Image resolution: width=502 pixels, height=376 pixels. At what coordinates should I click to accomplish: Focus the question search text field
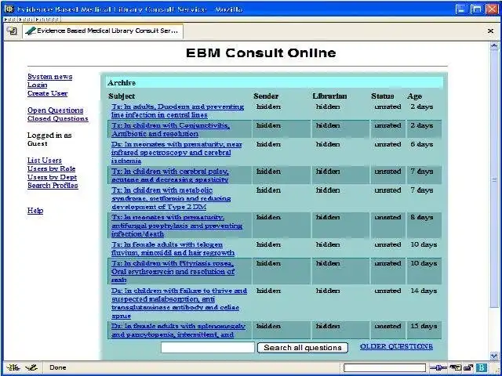(x=207, y=348)
